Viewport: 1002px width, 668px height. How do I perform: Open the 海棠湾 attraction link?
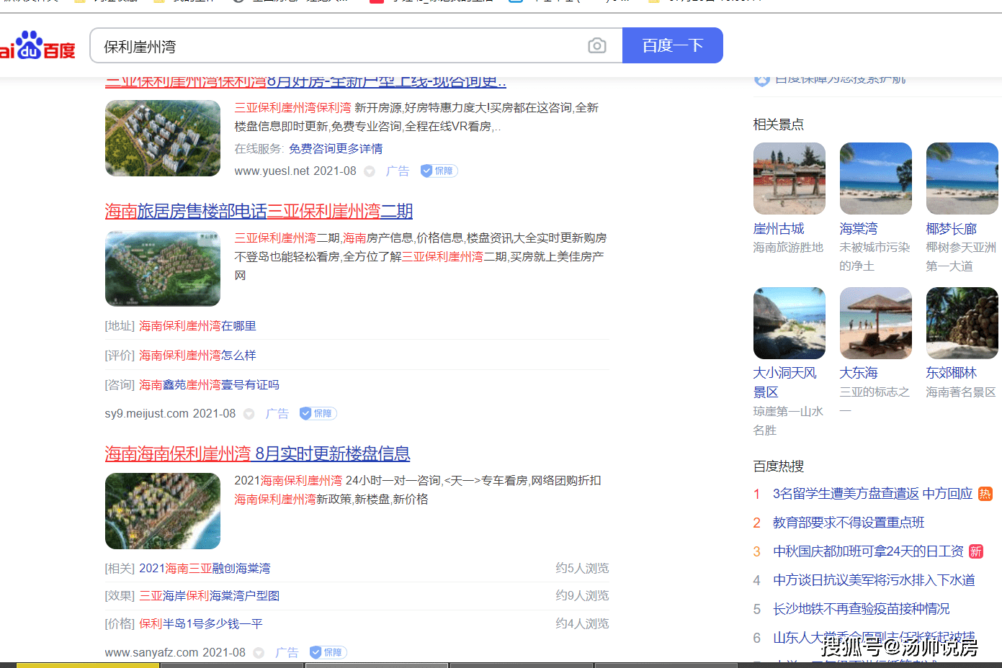point(859,228)
